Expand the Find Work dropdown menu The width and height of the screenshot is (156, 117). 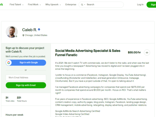(34, 5)
